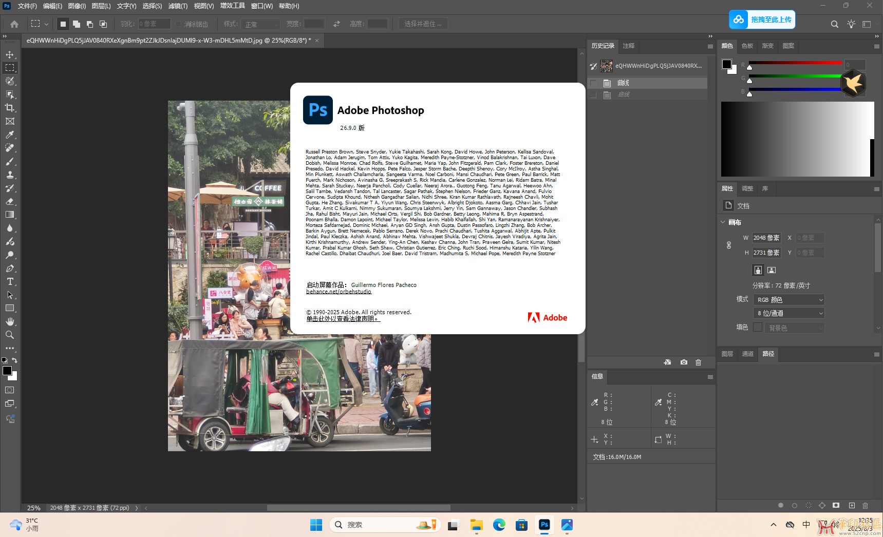
Task: Toggle history brush source for 曲线 state
Action: [x=593, y=83]
